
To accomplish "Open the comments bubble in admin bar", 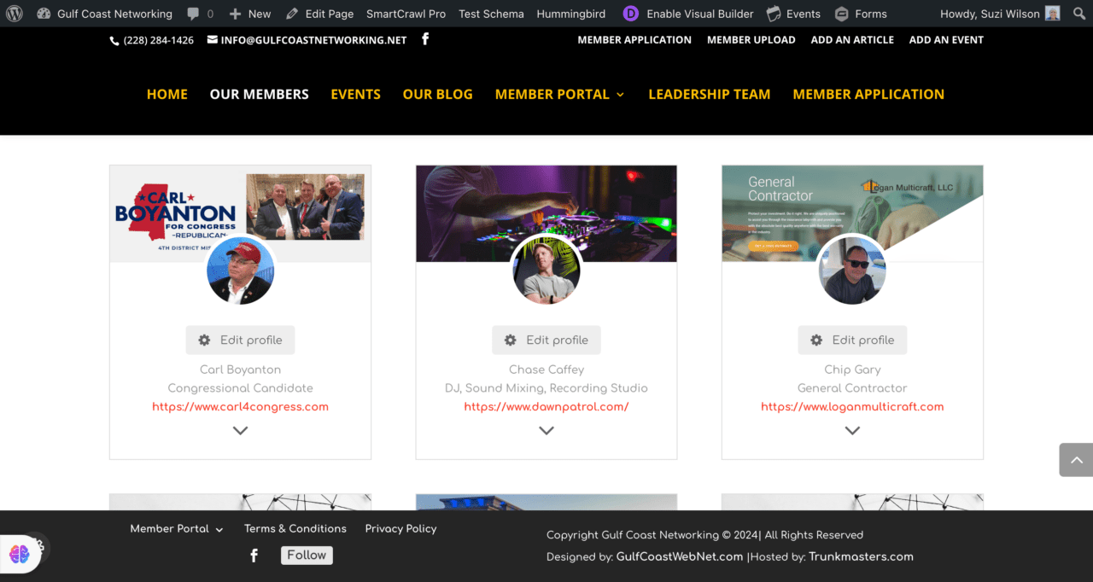I will [x=201, y=14].
